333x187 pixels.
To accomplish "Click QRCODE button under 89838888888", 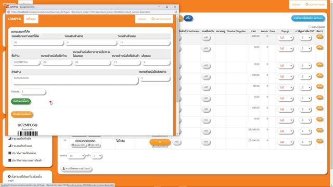I will 94,145.
